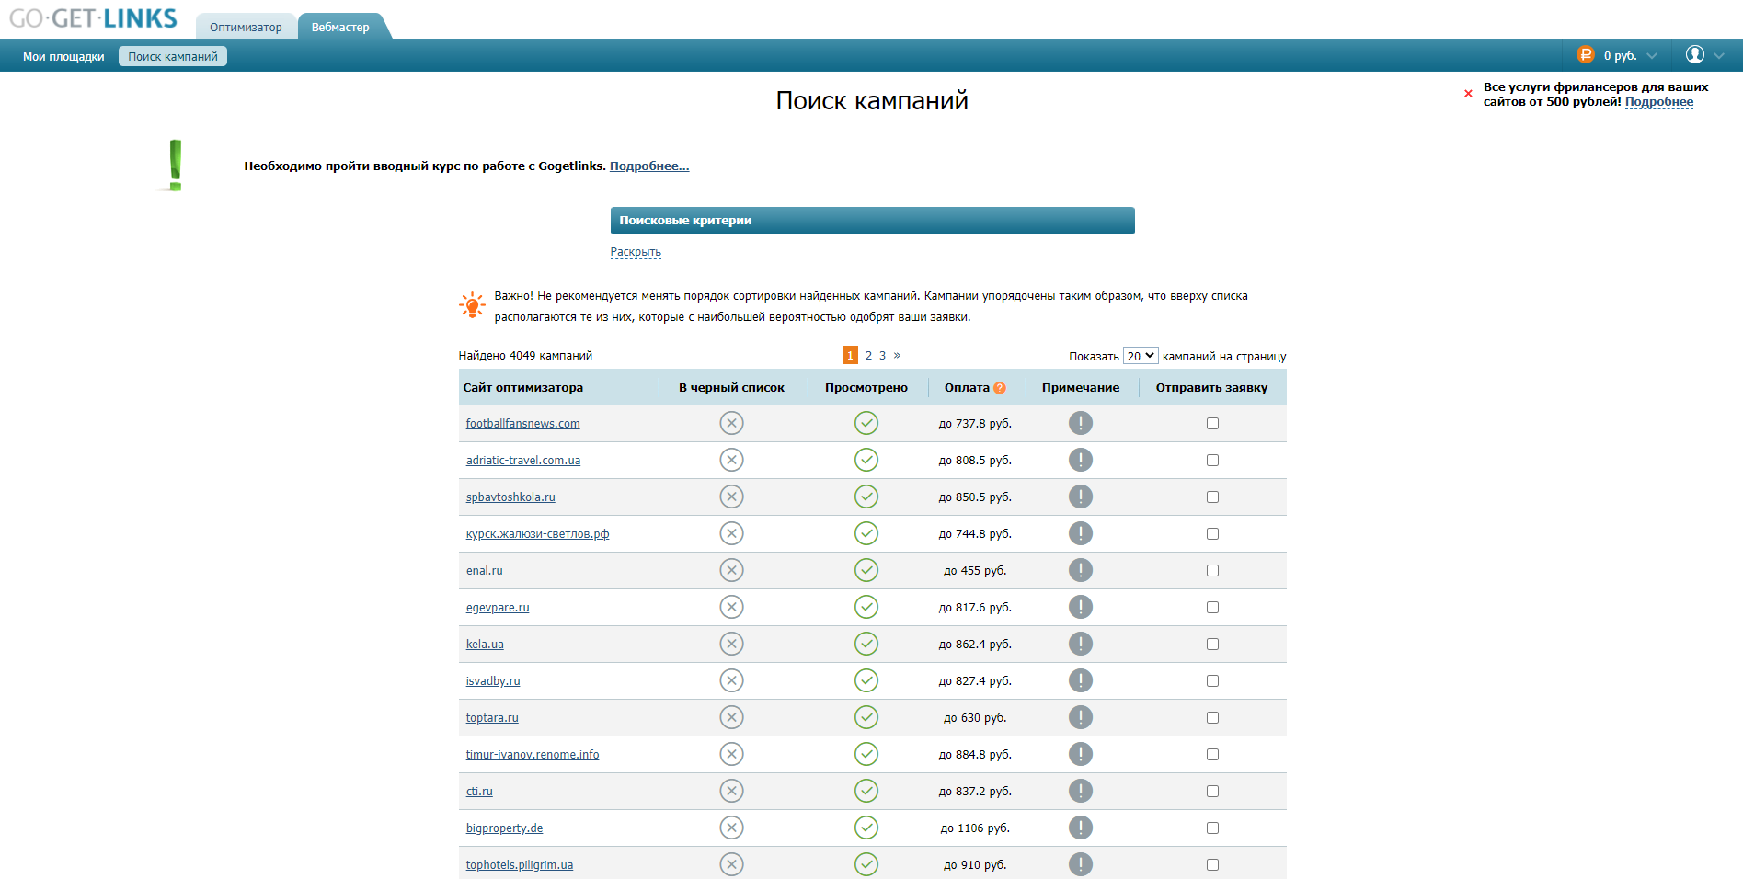Viewport: 1743px width, 879px height.
Task: Click current page number 1 in pagination
Action: 850,355
